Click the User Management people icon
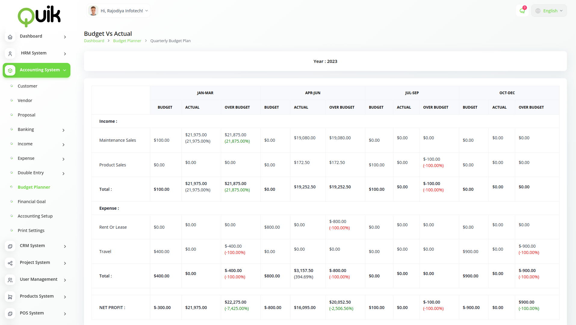 [x=10, y=280]
